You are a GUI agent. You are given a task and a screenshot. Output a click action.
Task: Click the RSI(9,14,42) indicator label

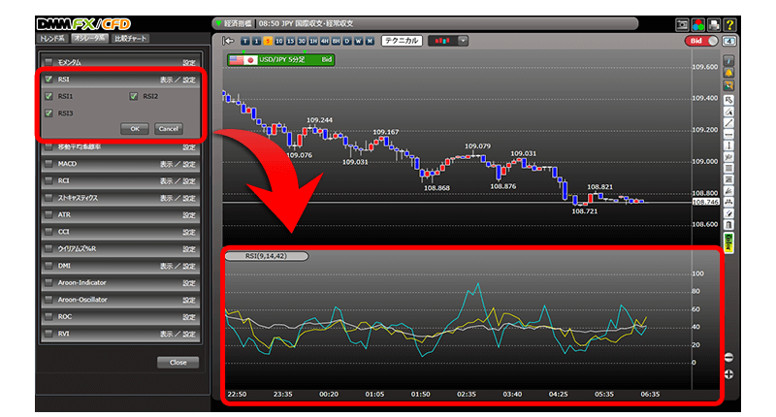[x=266, y=256]
